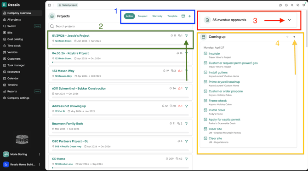This screenshot has height=171, width=308.
Task: Click bell count 16 on Kayla's Project
Action: coord(180,53)
